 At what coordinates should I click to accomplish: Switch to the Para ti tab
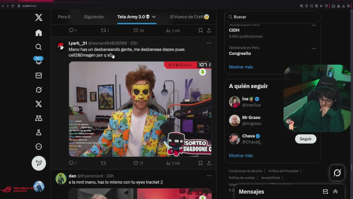point(64,17)
